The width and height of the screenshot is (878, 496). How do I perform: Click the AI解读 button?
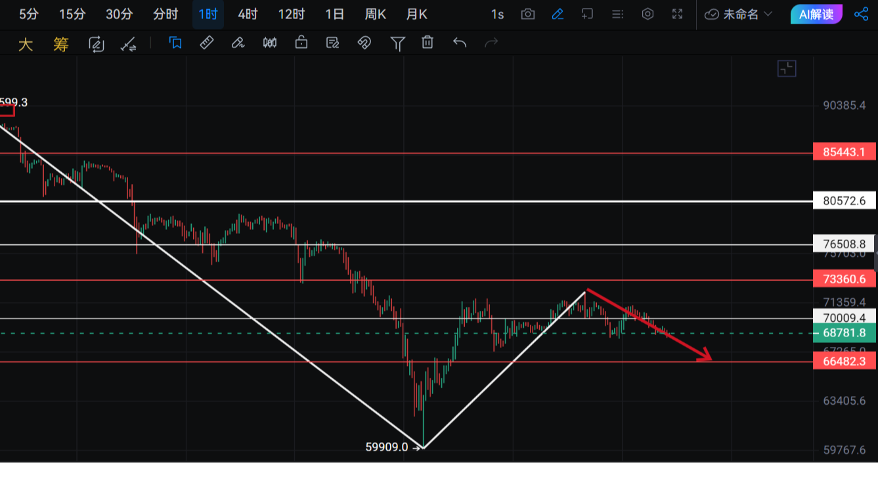(x=816, y=14)
